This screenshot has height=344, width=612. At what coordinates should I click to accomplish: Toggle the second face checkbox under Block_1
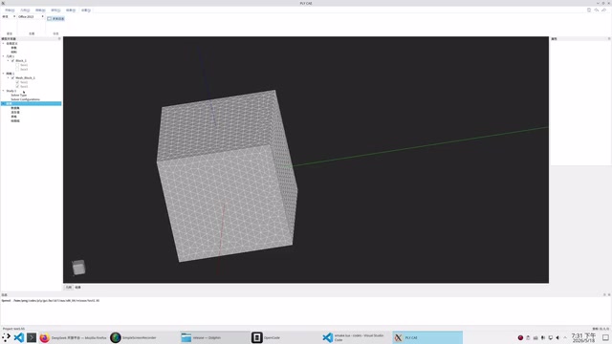point(17,70)
